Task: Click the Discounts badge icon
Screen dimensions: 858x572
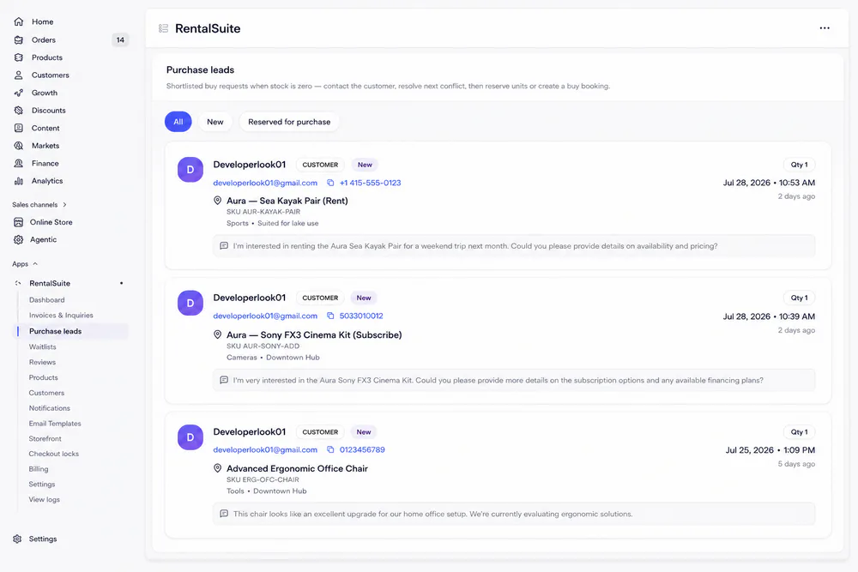Action: click(19, 111)
